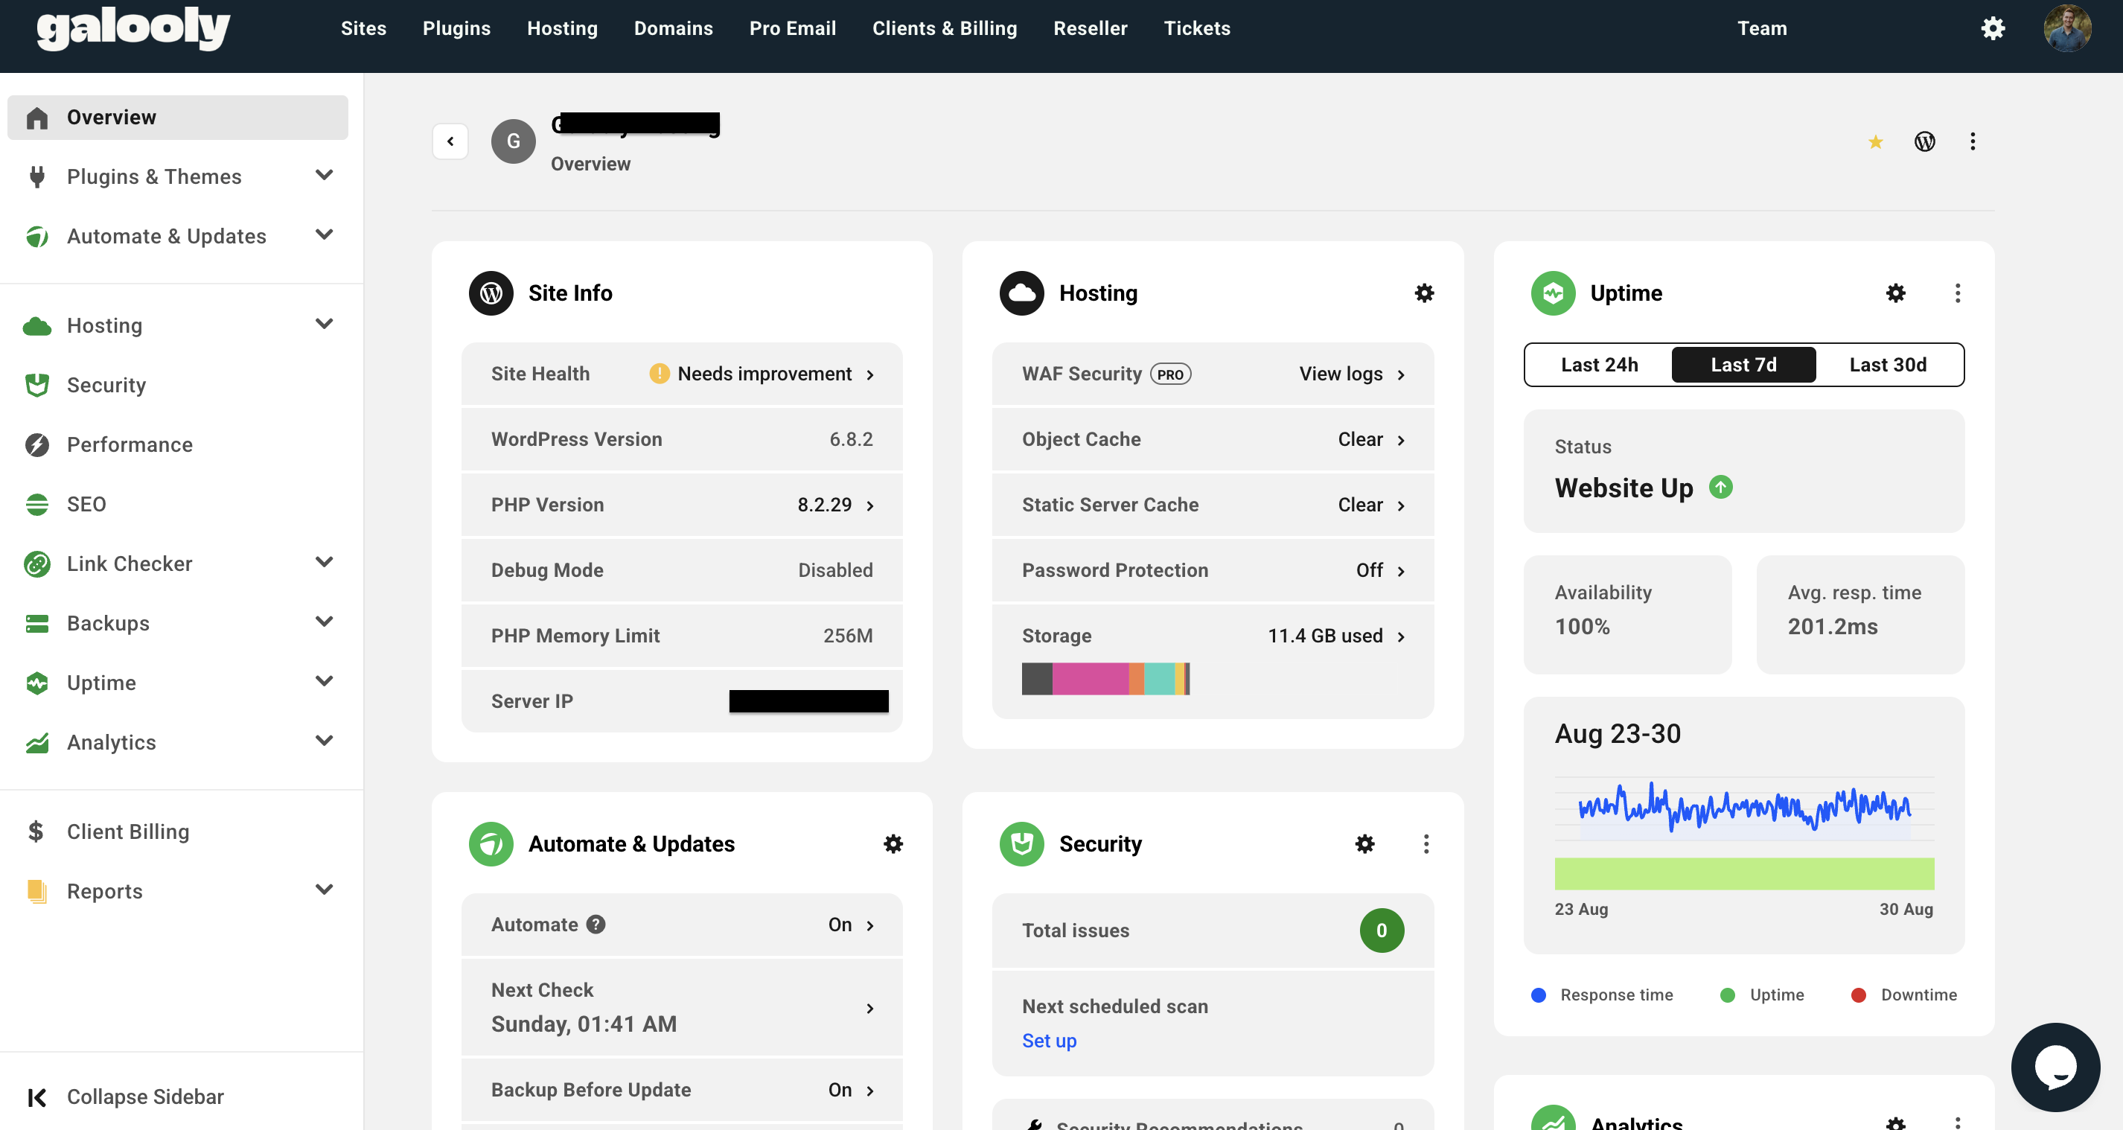The image size is (2123, 1130).
Task: Open WordPress admin via WordPress logo icon
Action: pyautogui.click(x=1924, y=141)
